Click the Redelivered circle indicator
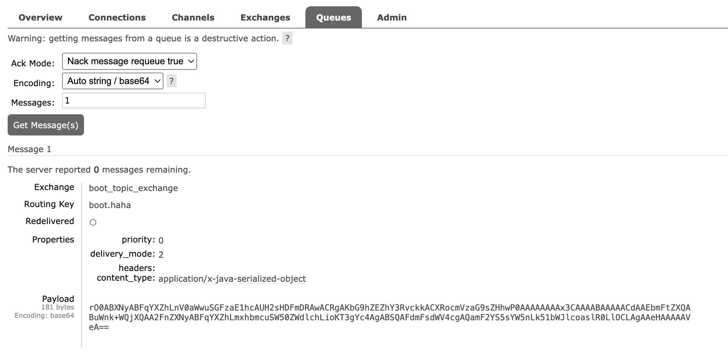Screen dimensions: 728x355 pyautogui.click(x=93, y=222)
